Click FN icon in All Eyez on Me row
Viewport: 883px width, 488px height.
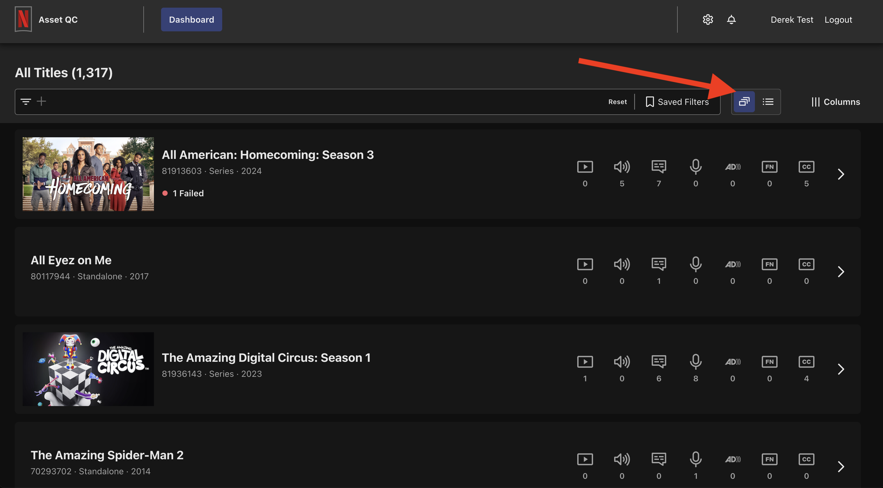(x=769, y=264)
